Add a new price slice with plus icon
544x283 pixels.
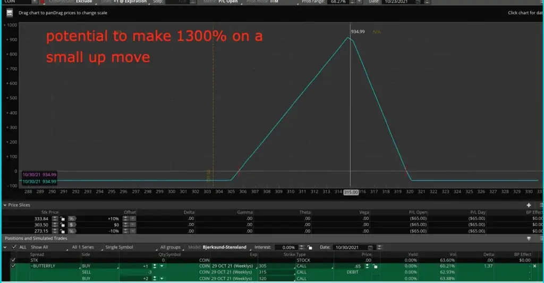click(529, 205)
